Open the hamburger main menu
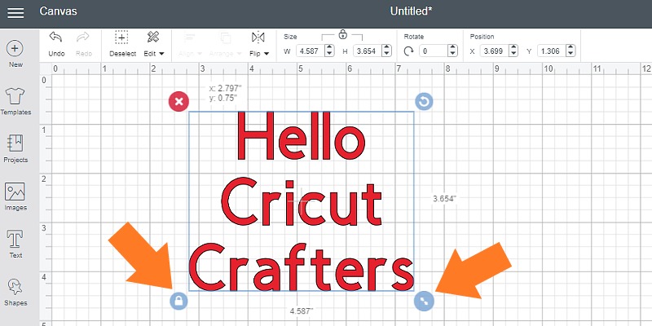The image size is (652, 326). point(15,12)
